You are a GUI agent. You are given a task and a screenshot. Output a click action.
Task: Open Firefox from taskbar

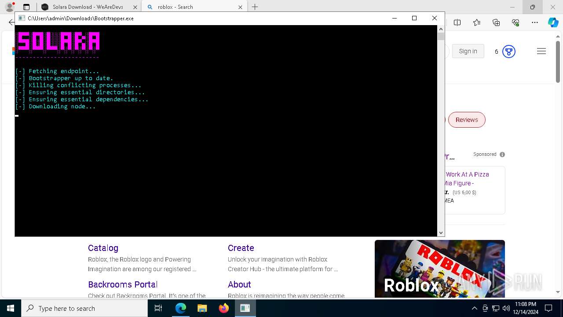(224, 308)
